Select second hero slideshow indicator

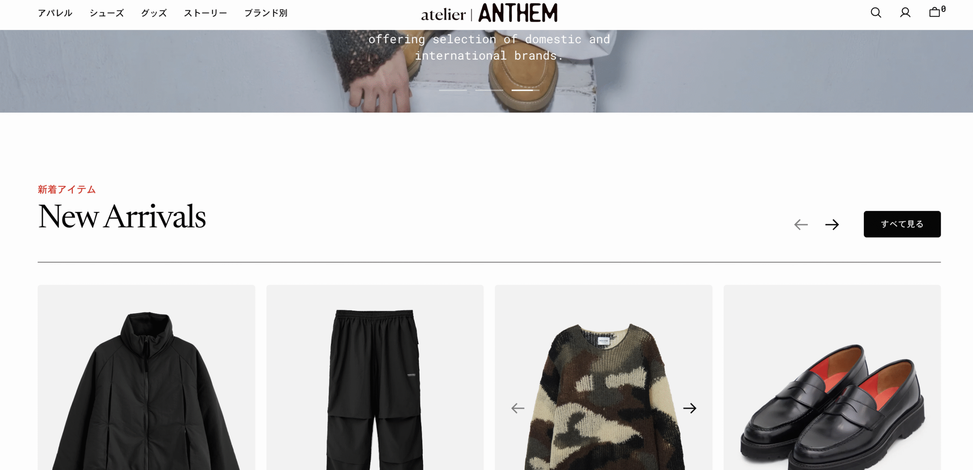[489, 90]
